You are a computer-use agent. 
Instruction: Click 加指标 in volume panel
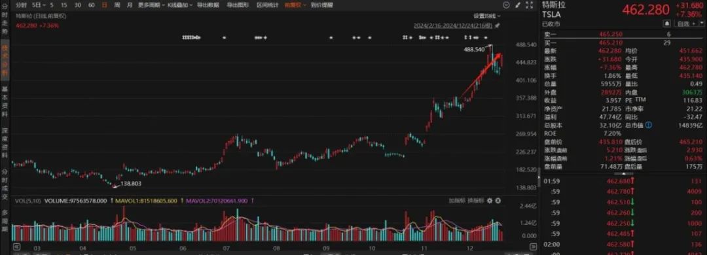(x=457, y=201)
